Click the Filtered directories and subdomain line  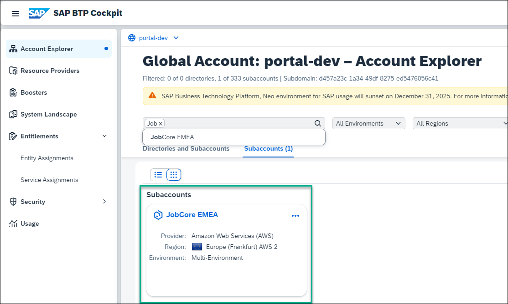coord(290,78)
